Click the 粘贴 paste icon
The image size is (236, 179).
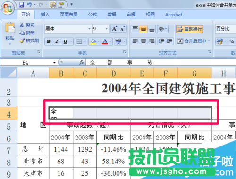10,28
